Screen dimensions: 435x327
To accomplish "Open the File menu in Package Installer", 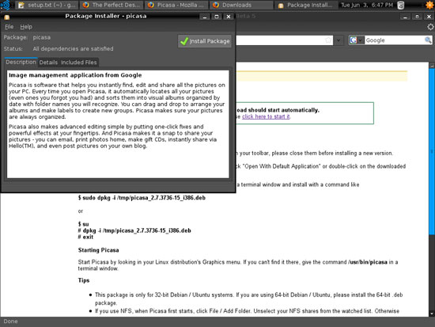I will 9,27.
